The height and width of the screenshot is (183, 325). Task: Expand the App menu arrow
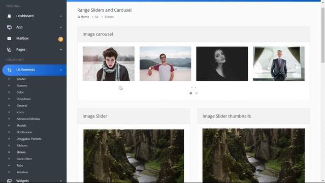(x=61, y=27)
